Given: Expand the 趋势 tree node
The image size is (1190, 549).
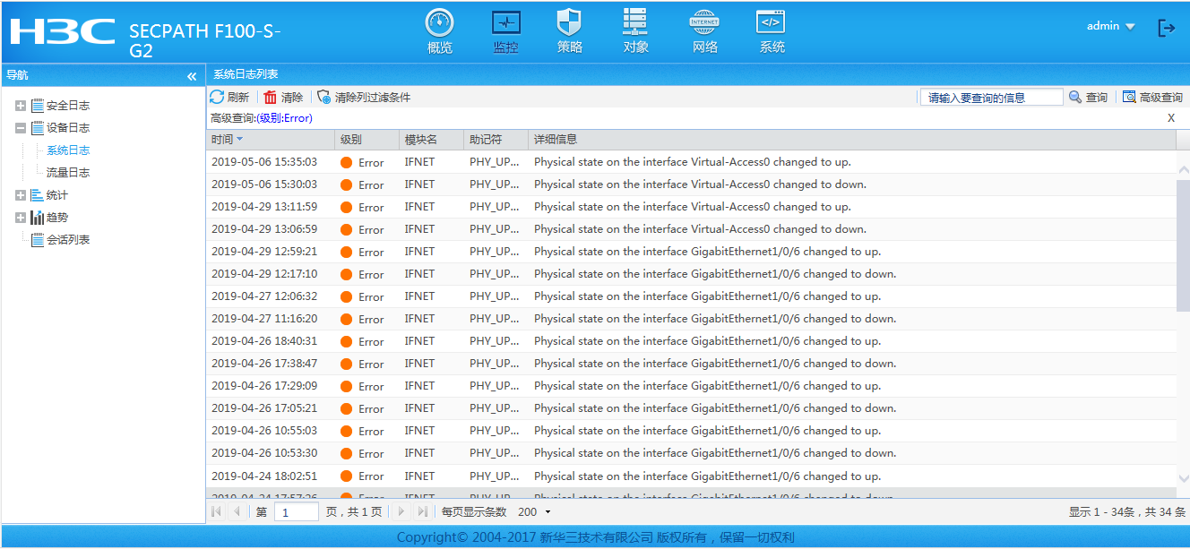Looking at the screenshot, I should (21, 218).
